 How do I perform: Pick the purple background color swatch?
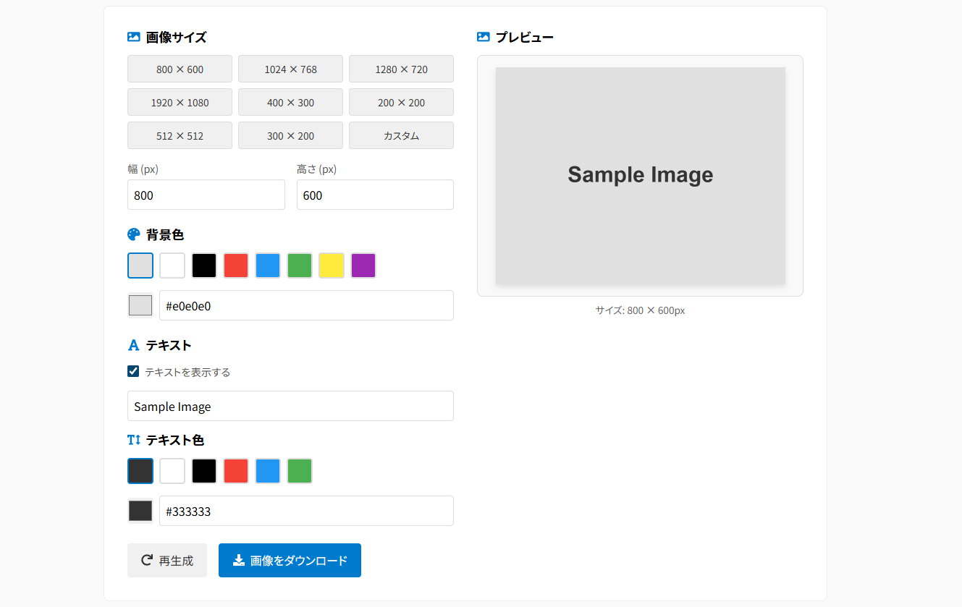click(x=363, y=266)
